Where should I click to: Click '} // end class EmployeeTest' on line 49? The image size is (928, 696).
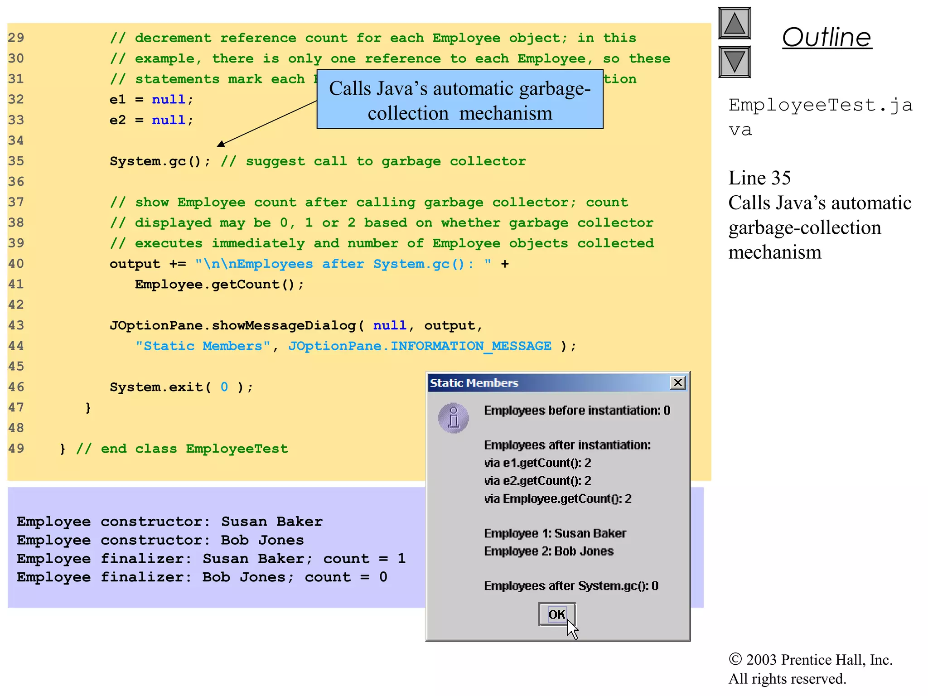174,449
